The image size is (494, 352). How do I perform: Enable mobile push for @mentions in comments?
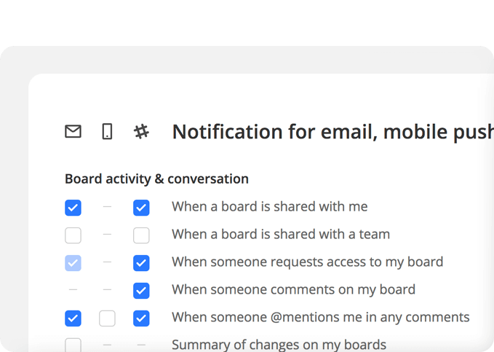pos(107,318)
